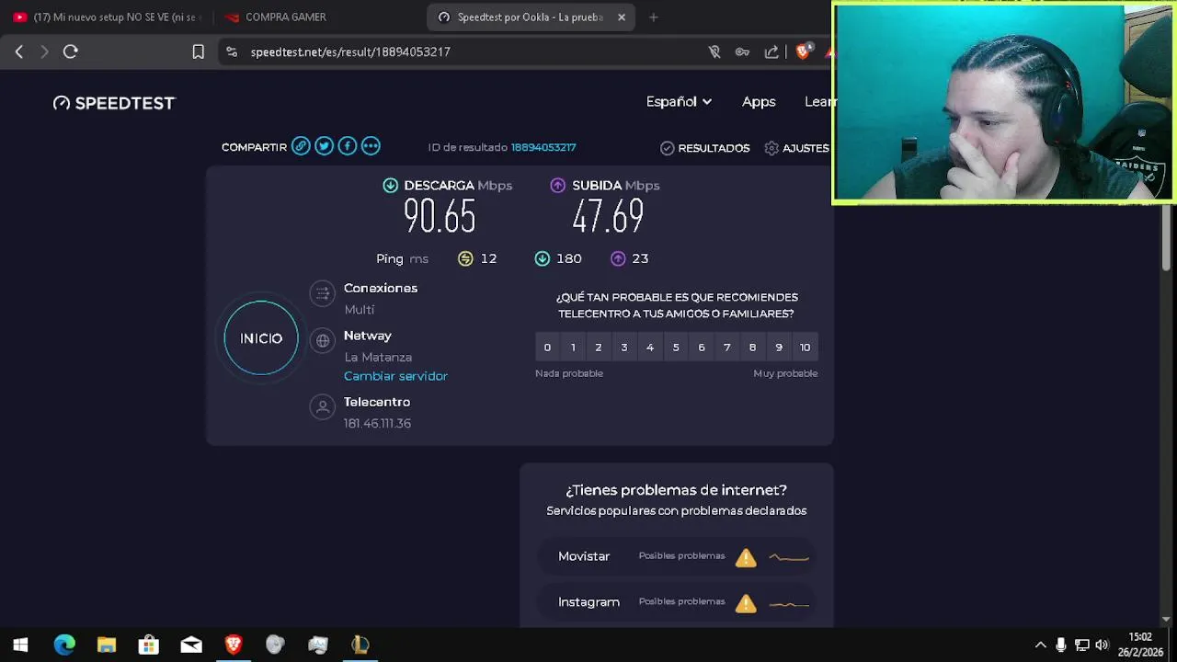Share this page from the toolbar

[771, 51]
